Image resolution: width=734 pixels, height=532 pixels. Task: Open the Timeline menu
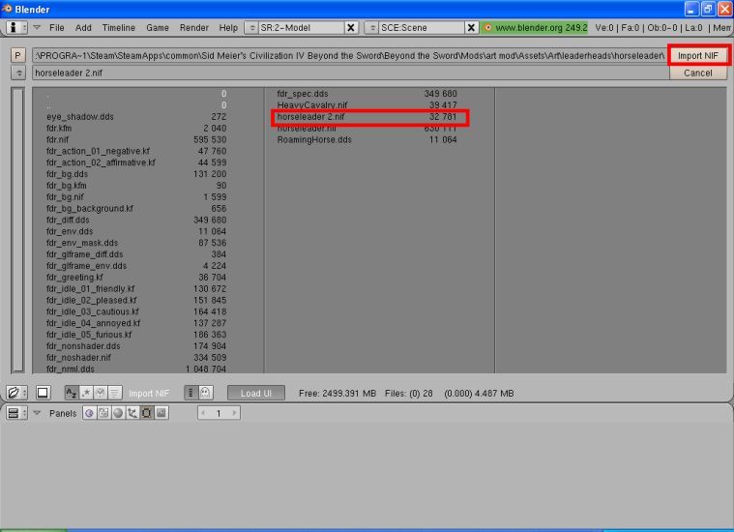(x=118, y=28)
